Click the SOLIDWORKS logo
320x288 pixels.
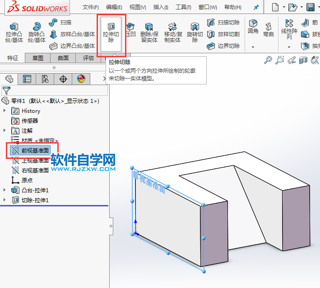[37, 7]
